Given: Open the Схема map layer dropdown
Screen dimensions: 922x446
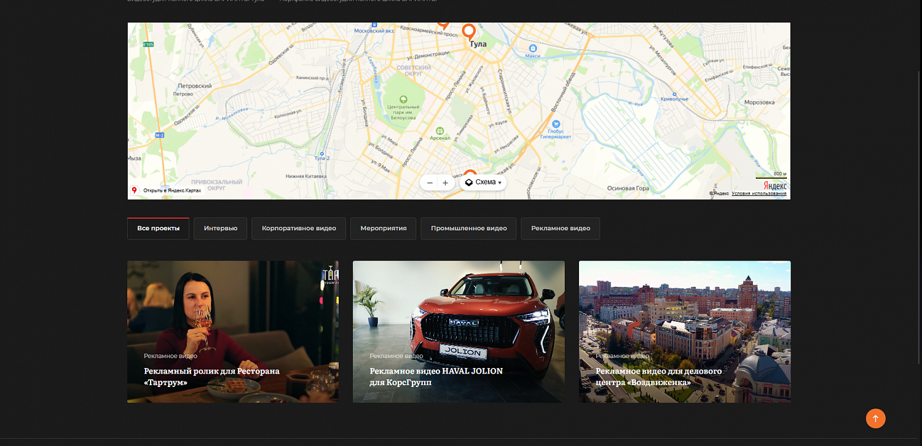Looking at the screenshot, I should (483, 182).
